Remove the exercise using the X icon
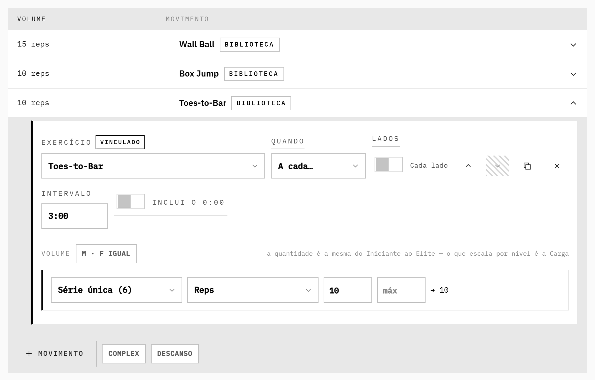 pos(557,166)
